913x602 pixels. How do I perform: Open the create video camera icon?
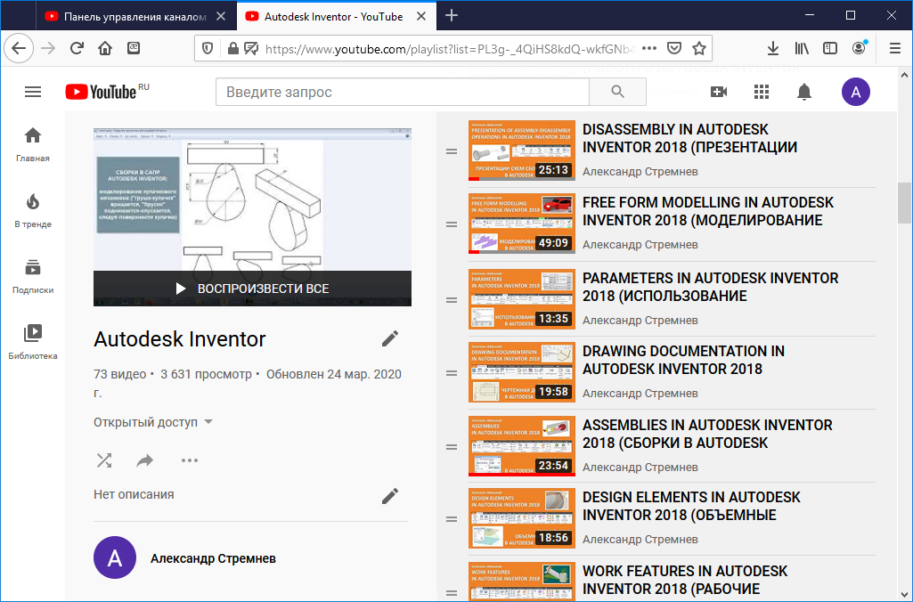(x=719, y=92)
